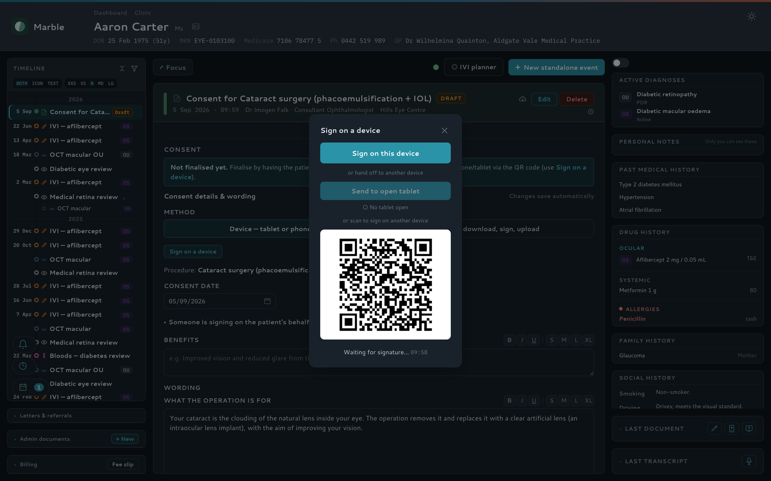
Task: Set timeline density to MD
Action: point(101,83)
